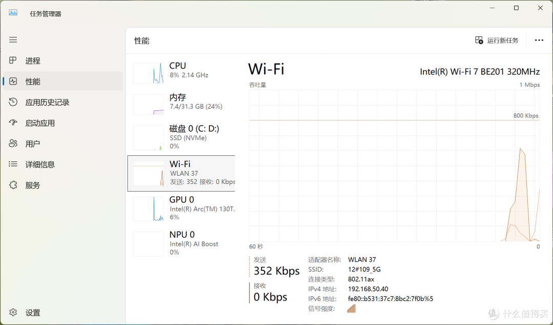Go to 进程 page

[x=63, y=61]
